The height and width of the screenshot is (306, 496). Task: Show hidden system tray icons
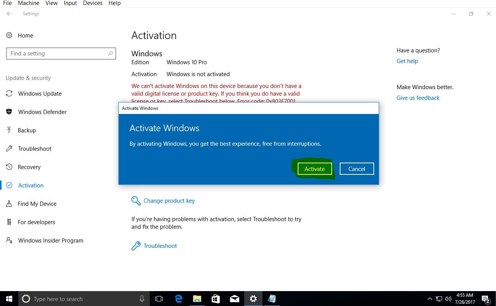click(x=430, y=299)
